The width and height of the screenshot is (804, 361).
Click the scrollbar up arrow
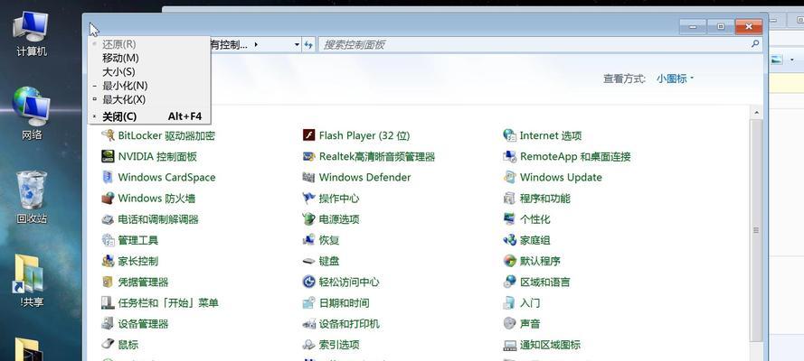point(756,112)
